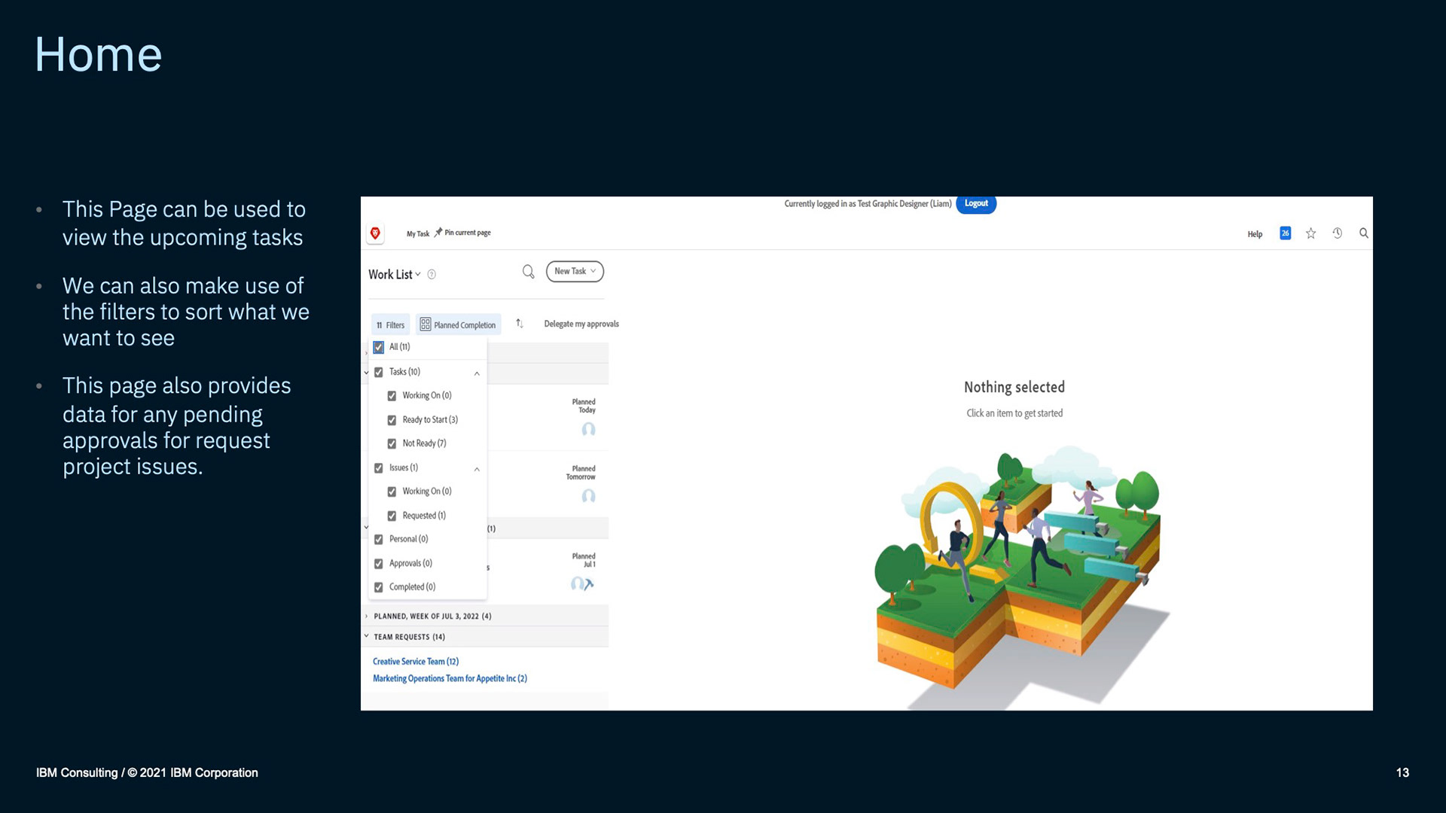Open recent history clock icon
Image resolution: width=1446 pixels, height=813 pixels.
(1337, 233)
